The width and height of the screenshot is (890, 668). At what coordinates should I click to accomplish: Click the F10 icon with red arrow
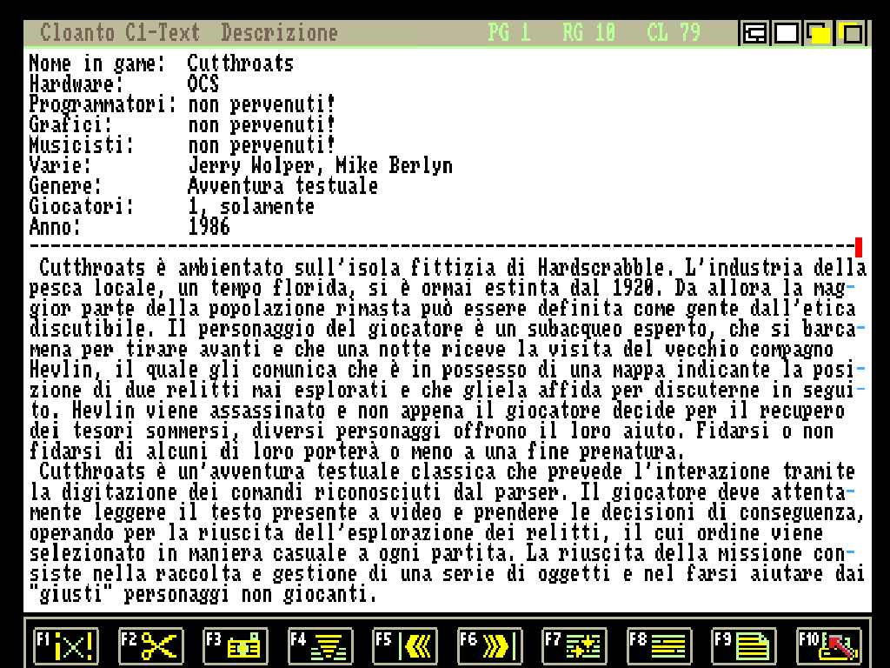pos(829,645)
